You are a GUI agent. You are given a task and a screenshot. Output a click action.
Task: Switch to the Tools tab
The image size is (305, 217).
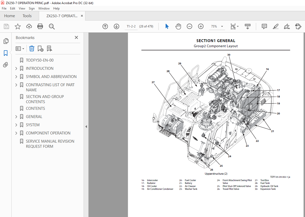click(x=27, y=16)
